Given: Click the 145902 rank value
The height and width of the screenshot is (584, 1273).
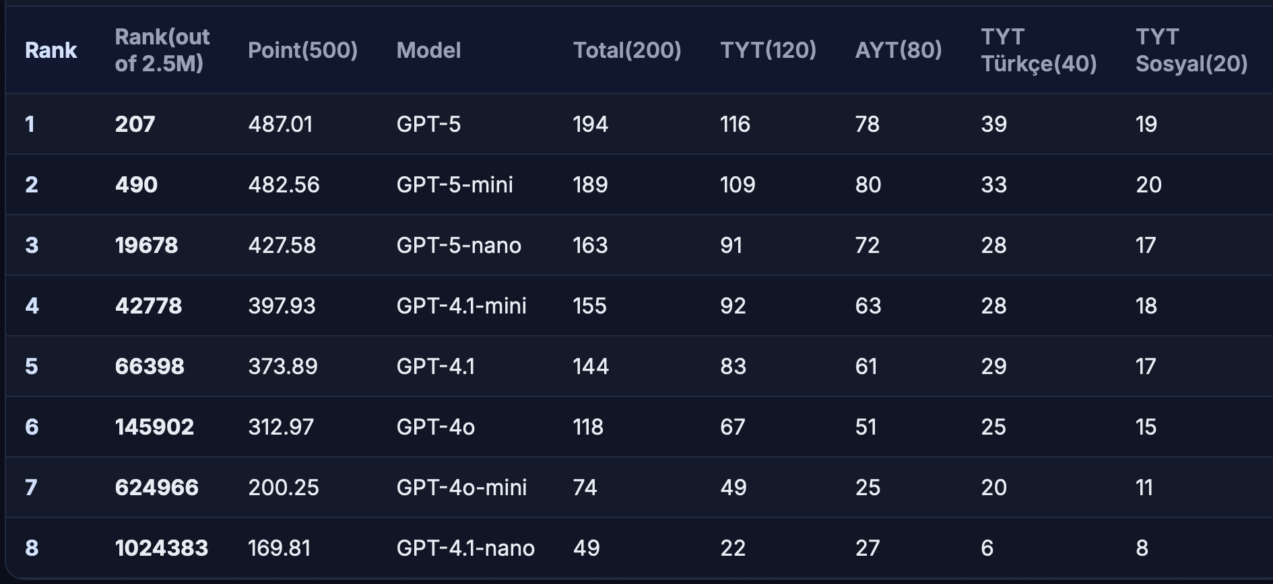Looking at the screenshot, I should [x=154, y=427].
